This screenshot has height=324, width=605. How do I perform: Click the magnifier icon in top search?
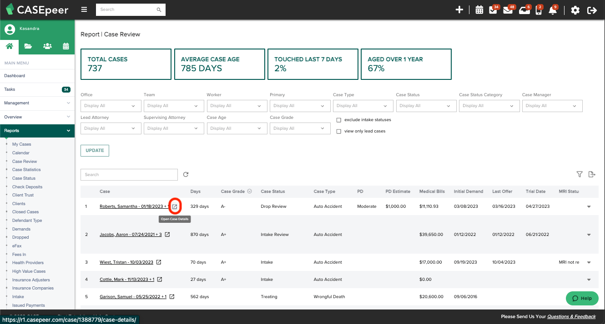tap(159, 10)
